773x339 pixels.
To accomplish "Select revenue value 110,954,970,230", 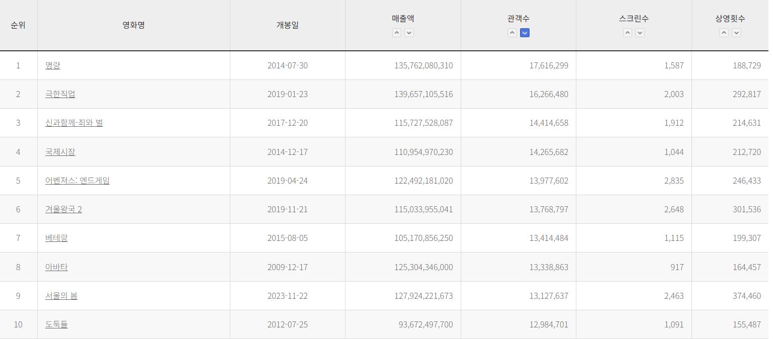I will pyautogui.click(x=423, y=152).
